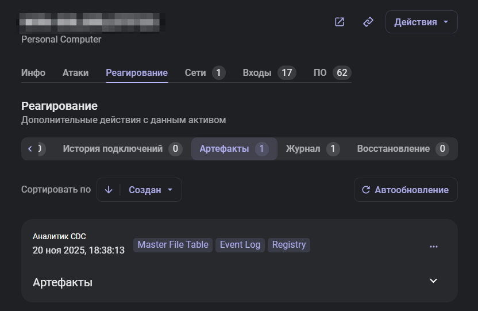Click the Master File Table tag
Image resolution: width=478 pixels, height=311 pixels.
coord(173,245)
